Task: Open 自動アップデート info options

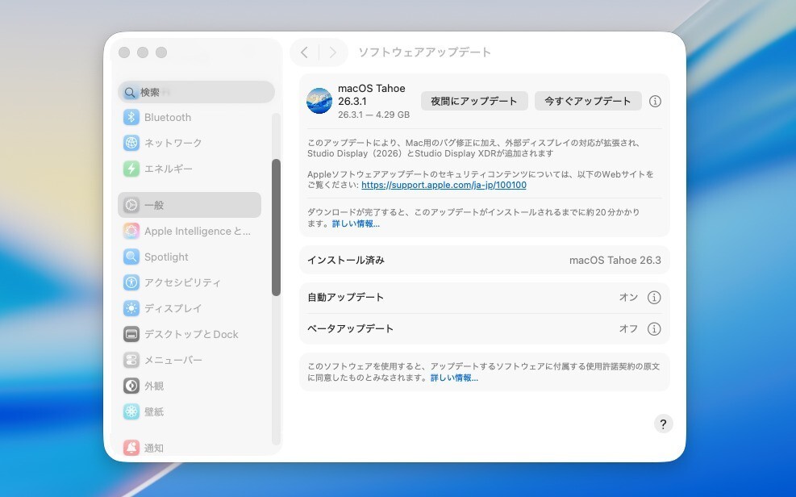Action: [654, 298]
